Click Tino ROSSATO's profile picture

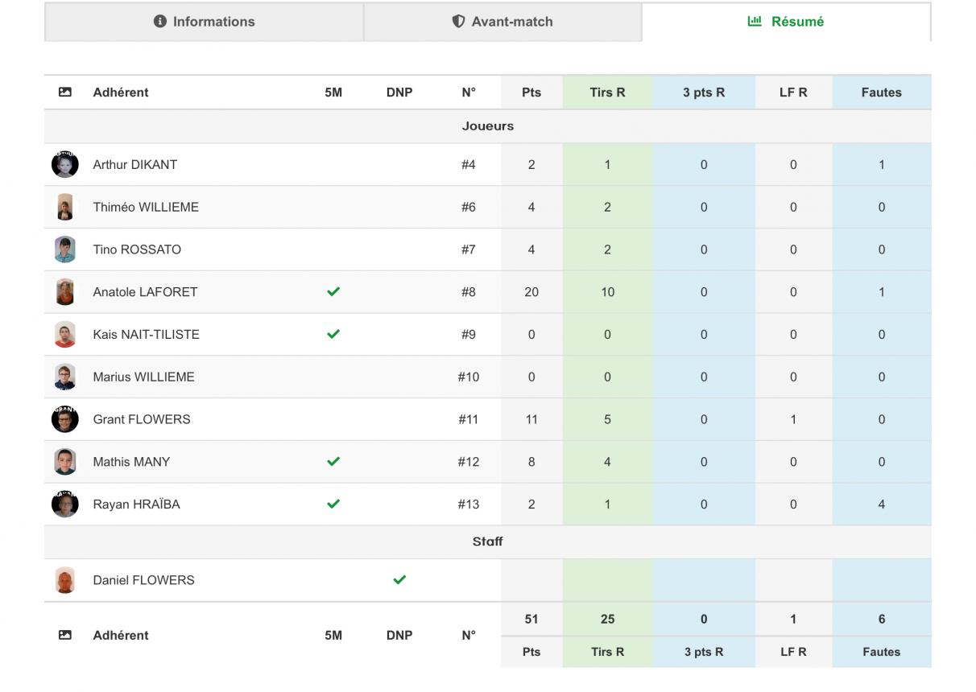(65, 249)
